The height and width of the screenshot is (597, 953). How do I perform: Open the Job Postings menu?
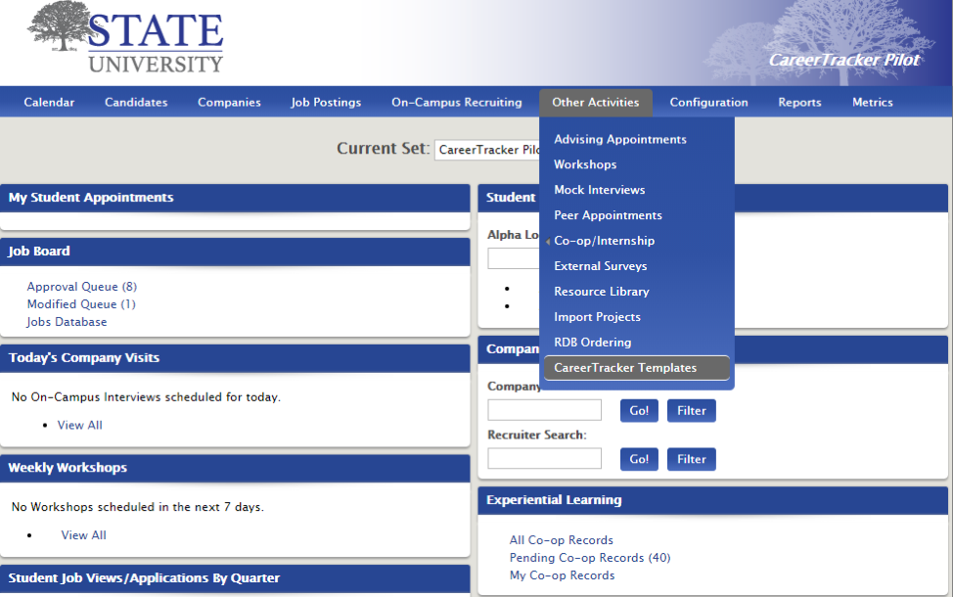click(326, 102)
